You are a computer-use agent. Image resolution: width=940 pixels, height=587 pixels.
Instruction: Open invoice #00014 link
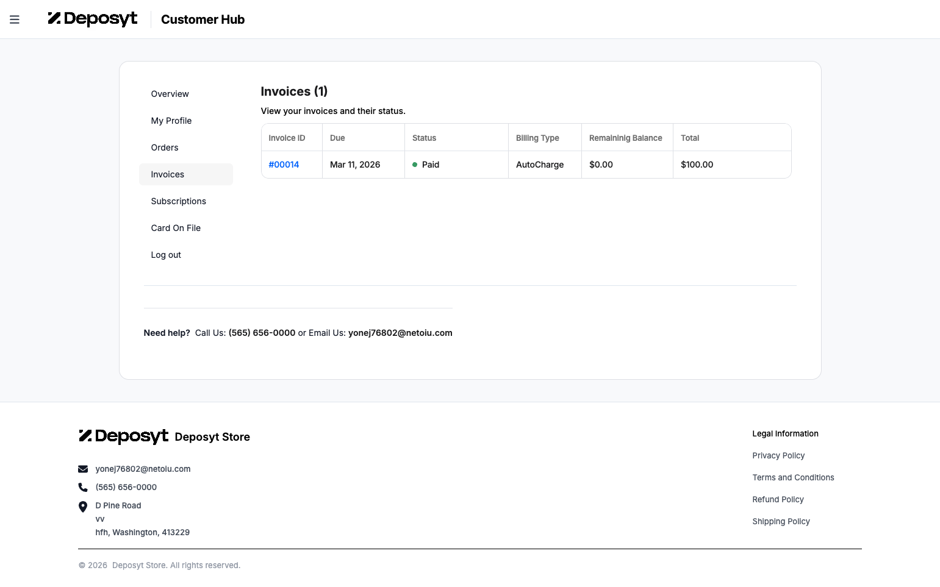click(284, 165)
